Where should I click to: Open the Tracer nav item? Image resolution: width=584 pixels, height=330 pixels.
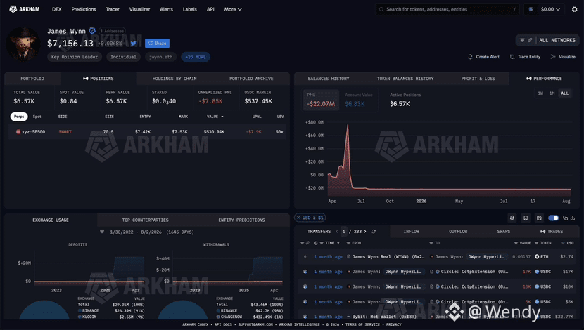(113, 9)
